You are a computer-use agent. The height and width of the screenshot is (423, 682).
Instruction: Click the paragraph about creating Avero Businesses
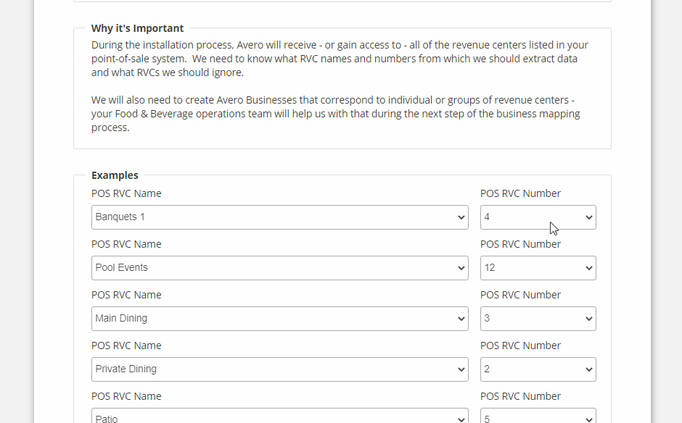pos(335,114)
